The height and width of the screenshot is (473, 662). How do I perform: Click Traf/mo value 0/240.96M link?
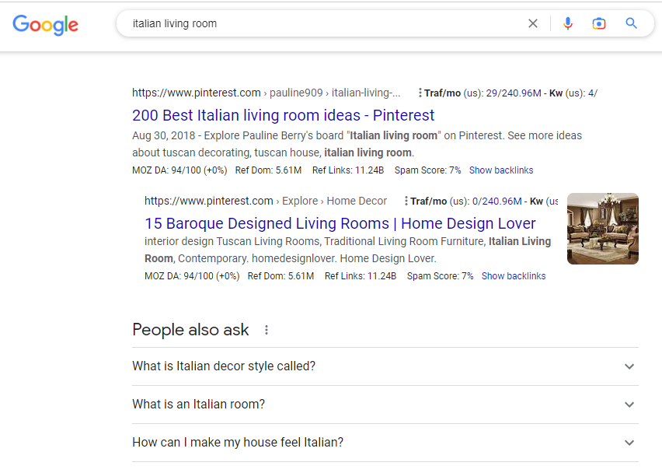pos(497,201)
